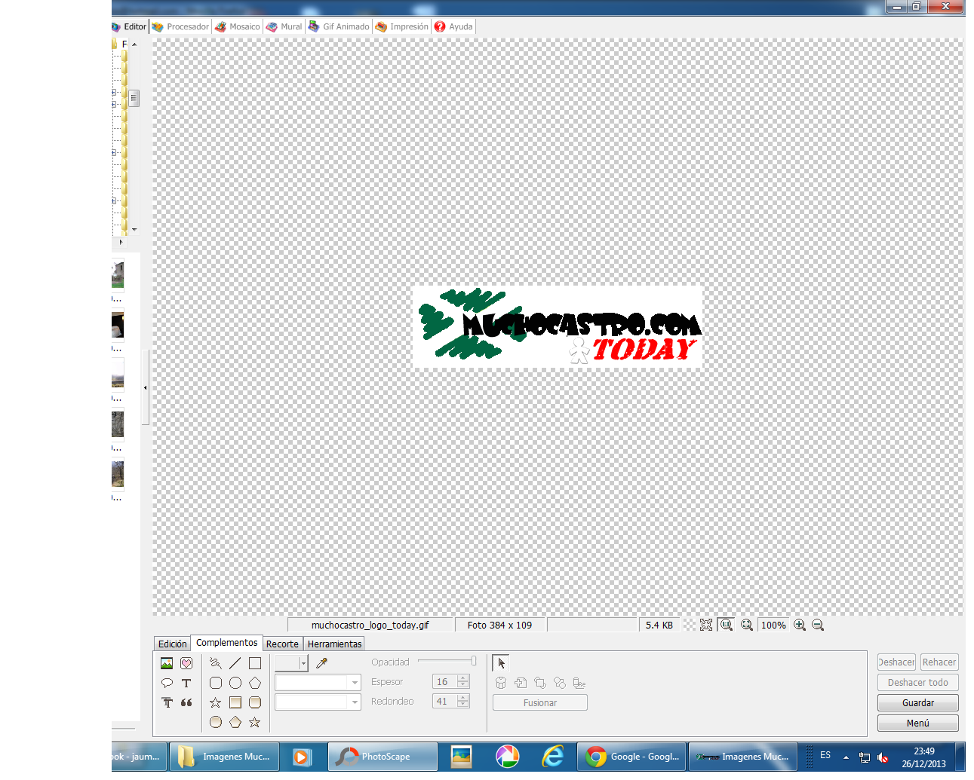The height and width of the screenshot is (780, 974).
Task: Choose the straight line drawing tool
Action: coord(235,663)
